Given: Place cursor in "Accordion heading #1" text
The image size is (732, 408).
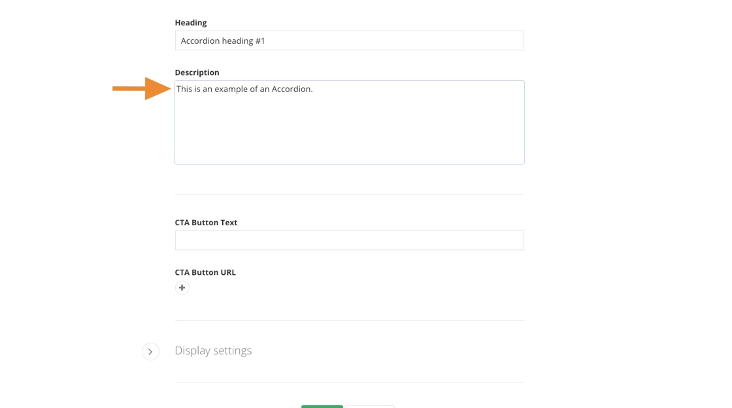Looking at the screenshot, I should (x=223, y=40).
